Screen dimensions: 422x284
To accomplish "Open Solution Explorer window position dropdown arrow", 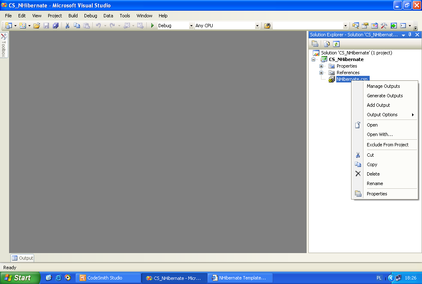I will [403, 35].
